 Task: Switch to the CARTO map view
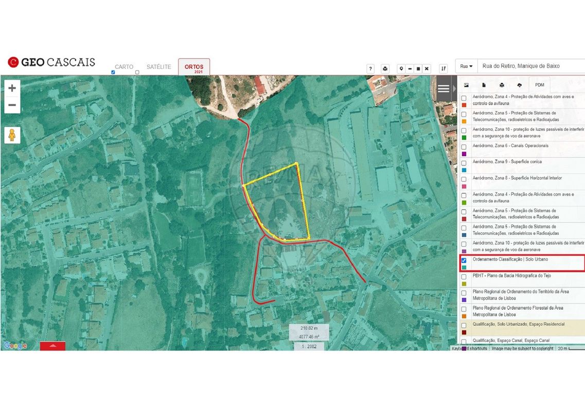(124, 67)
